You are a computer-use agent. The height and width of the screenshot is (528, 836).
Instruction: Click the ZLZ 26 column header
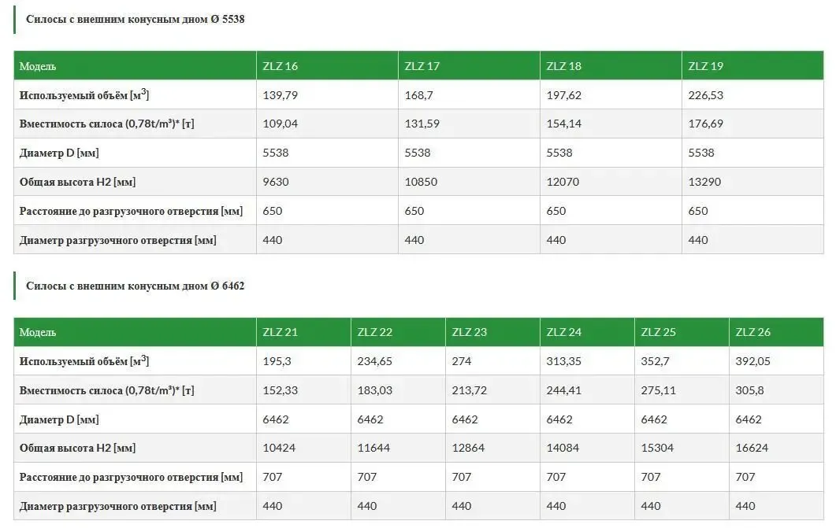click(753, 332)
